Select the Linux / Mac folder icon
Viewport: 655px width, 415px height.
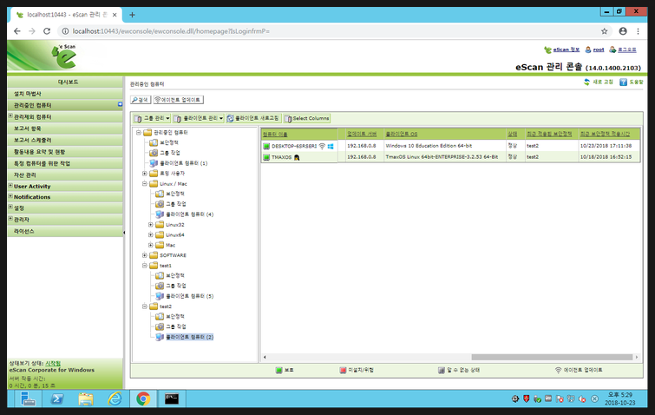154,184
